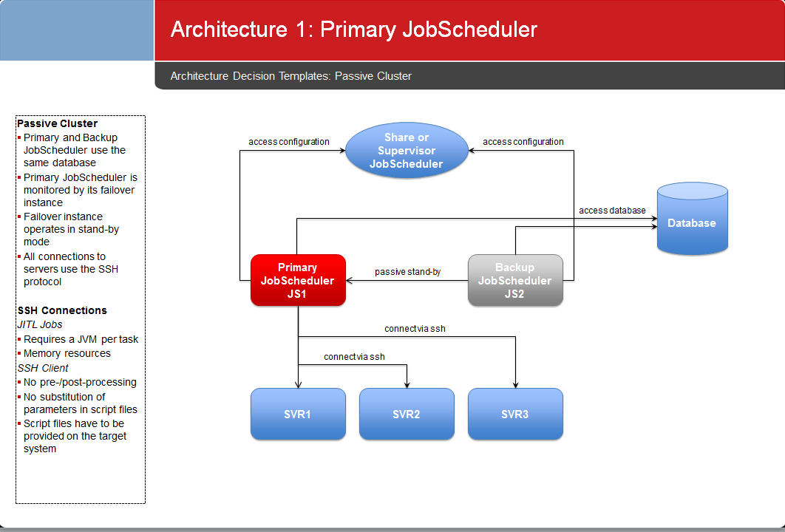Click the access database connector label
785x532 pixels.
[612, 211]
